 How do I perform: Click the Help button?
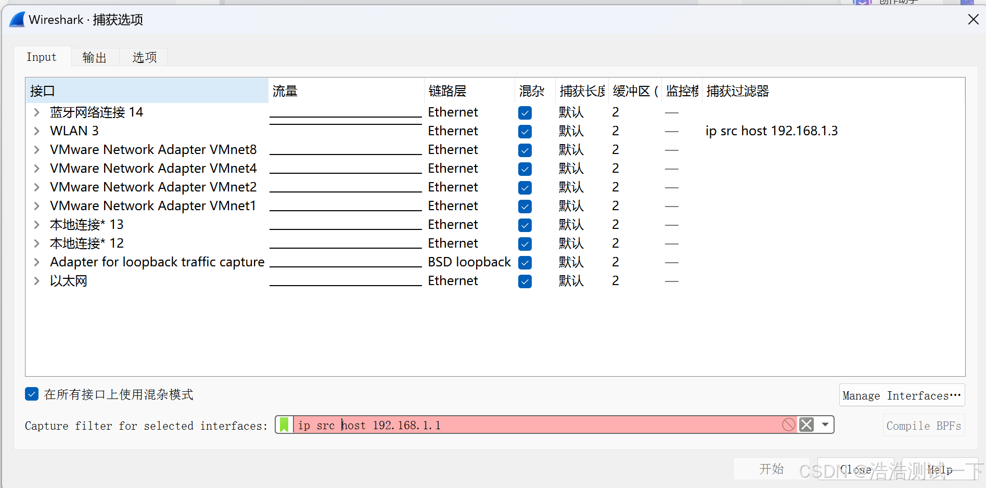click(x=940, y=469)
